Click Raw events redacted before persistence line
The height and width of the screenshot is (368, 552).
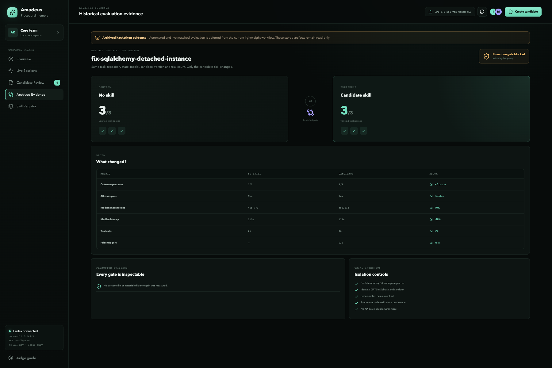point(383,302)
